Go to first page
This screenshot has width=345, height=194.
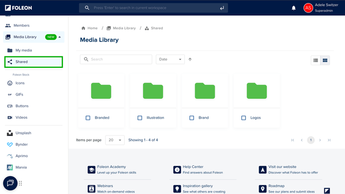coord(292,140)
